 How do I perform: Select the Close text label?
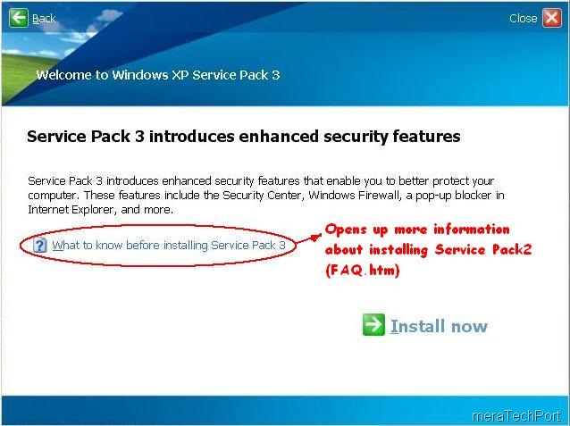[x=524, y=19]
